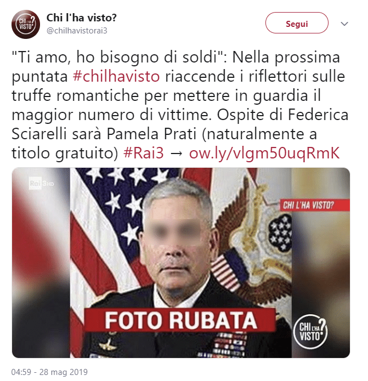Open the Chi l'ha visto profile avatar
The width and height of the screenshot is (368, 381).
(26, 24)
